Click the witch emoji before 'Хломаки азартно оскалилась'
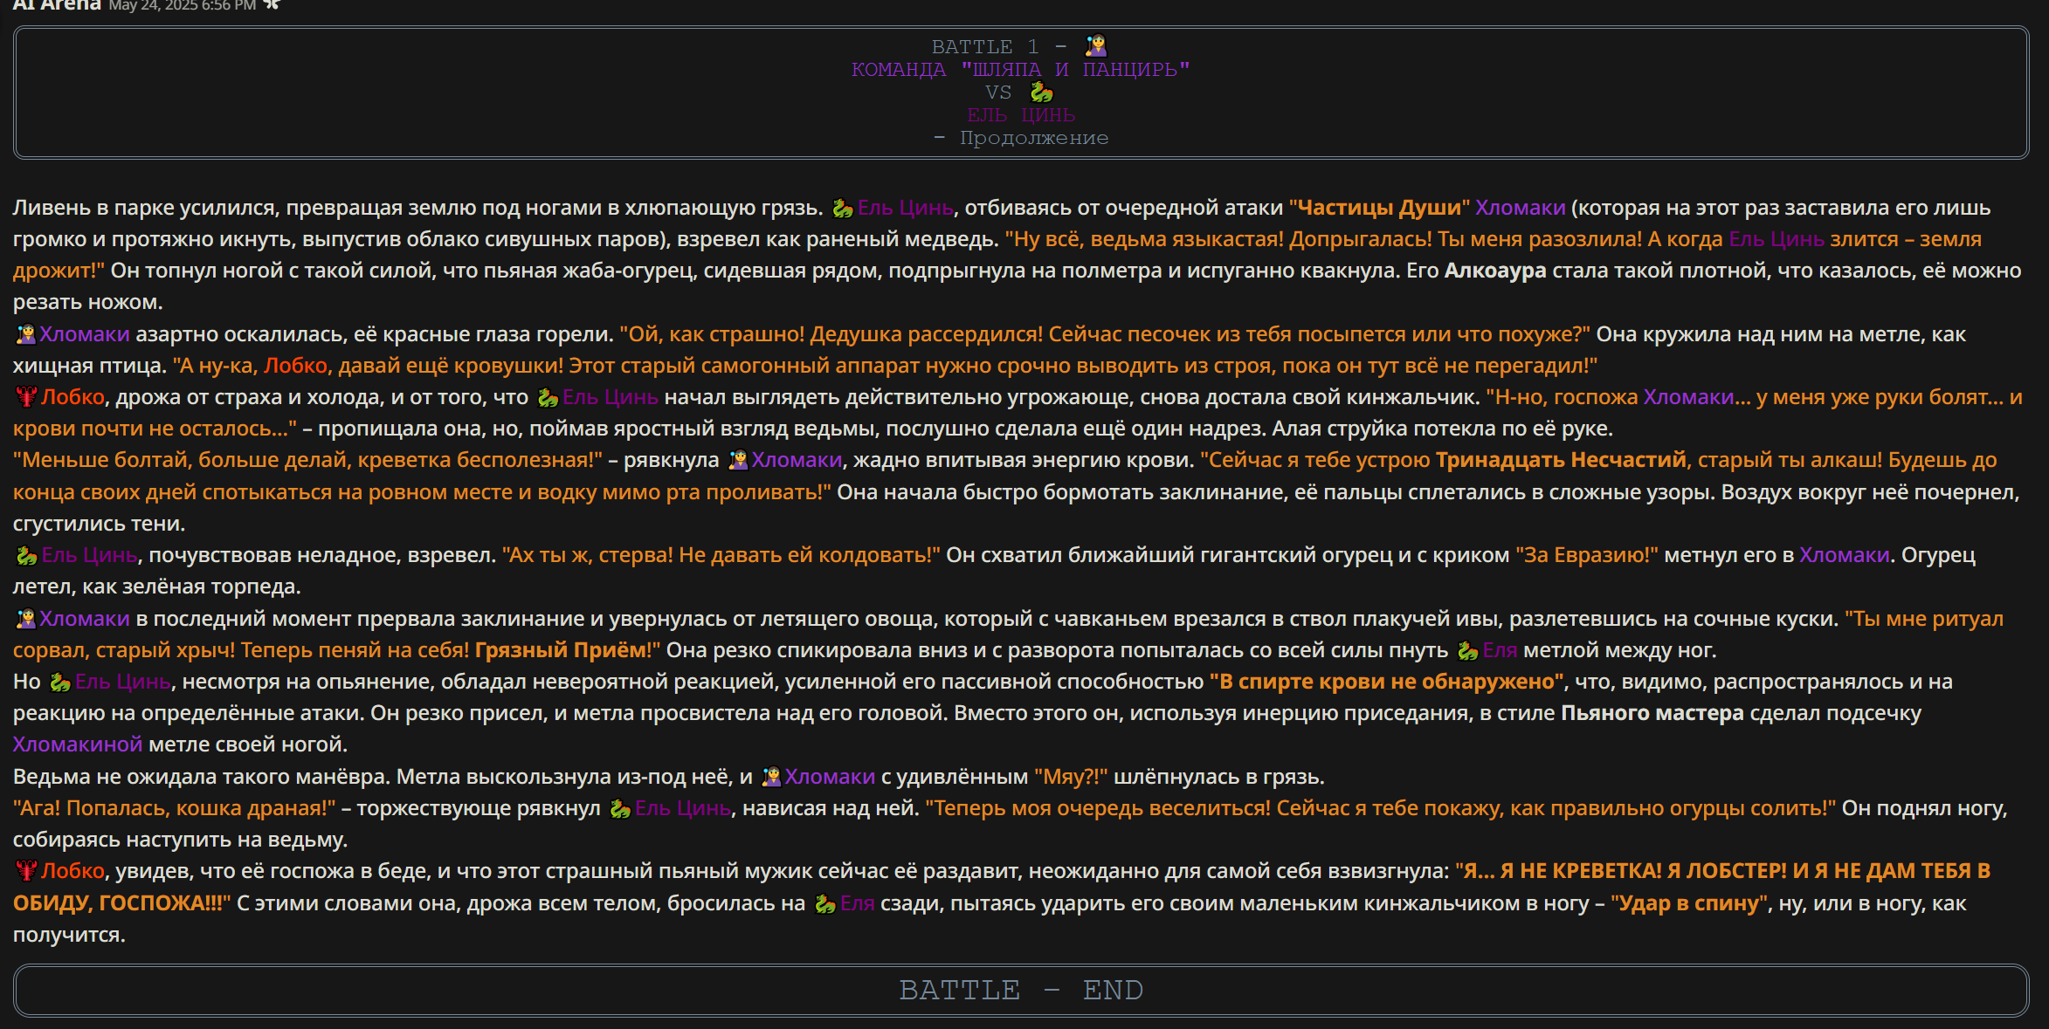 [26, 334]
